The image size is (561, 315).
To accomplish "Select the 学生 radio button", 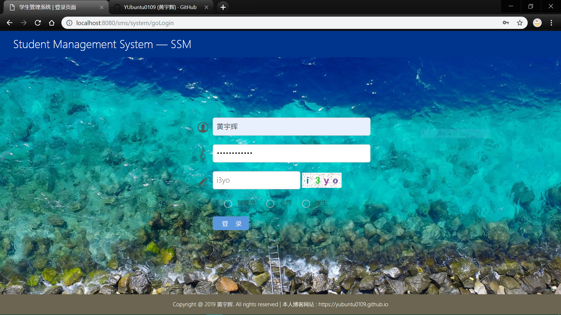I will (306, 204).
